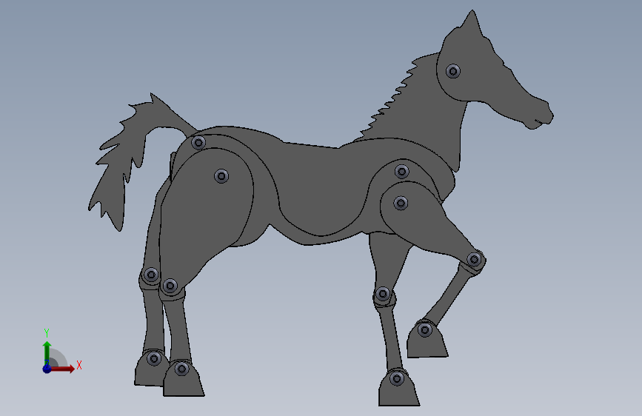642x416 pixels.
Task: Select the screw on the standing front hoof
Action: pos(397,379)
